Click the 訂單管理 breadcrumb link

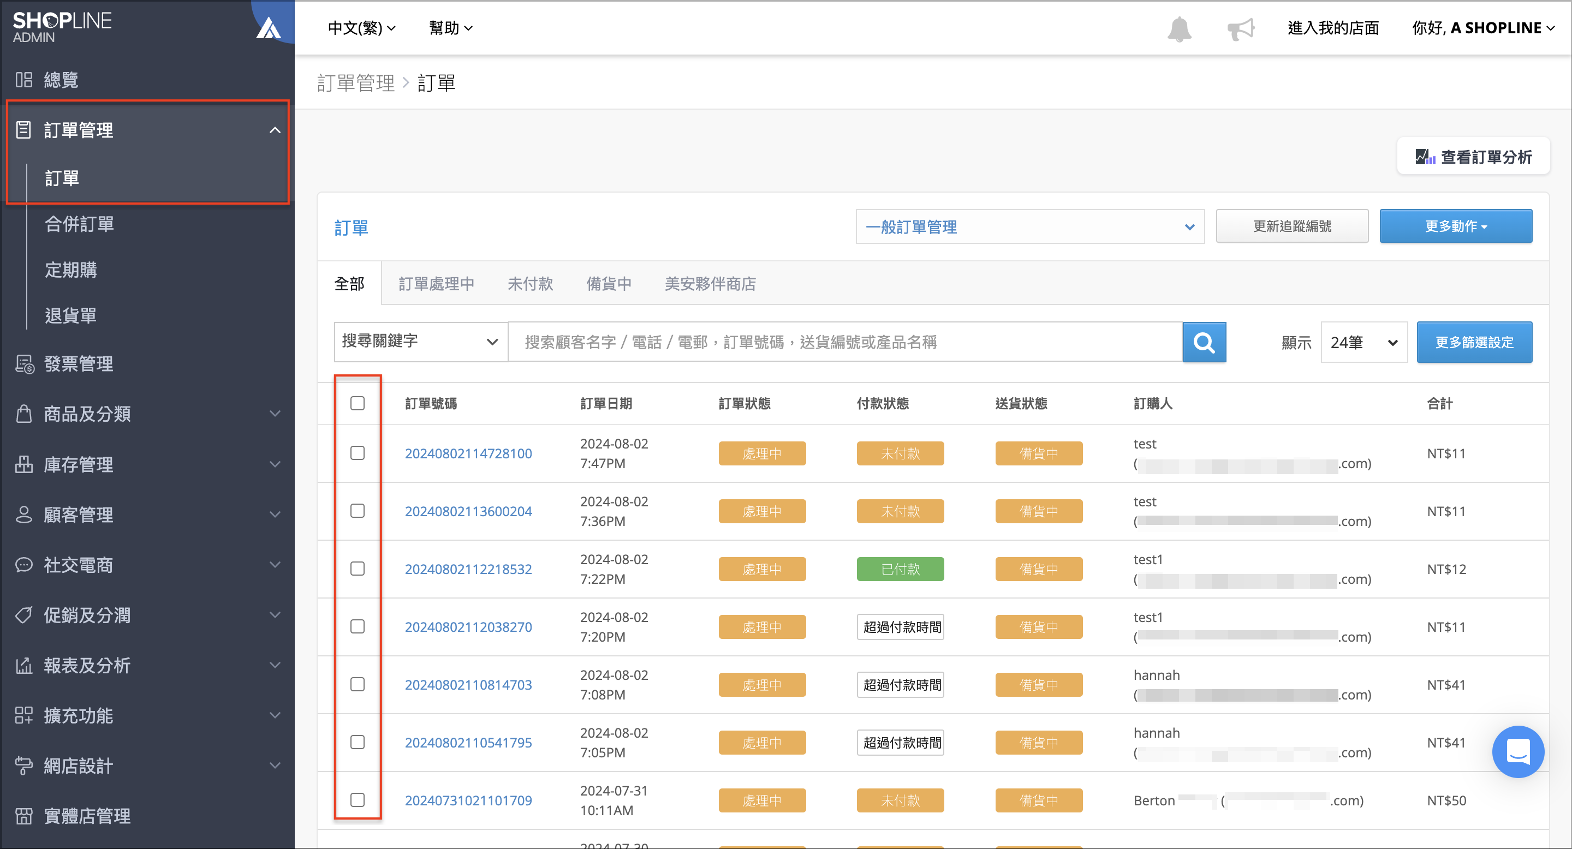(x=356, y=83)
